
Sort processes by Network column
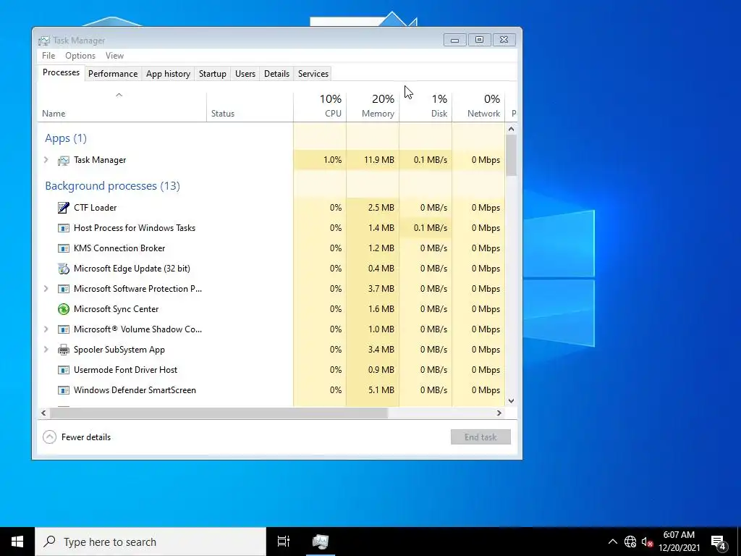coord(478,107)
